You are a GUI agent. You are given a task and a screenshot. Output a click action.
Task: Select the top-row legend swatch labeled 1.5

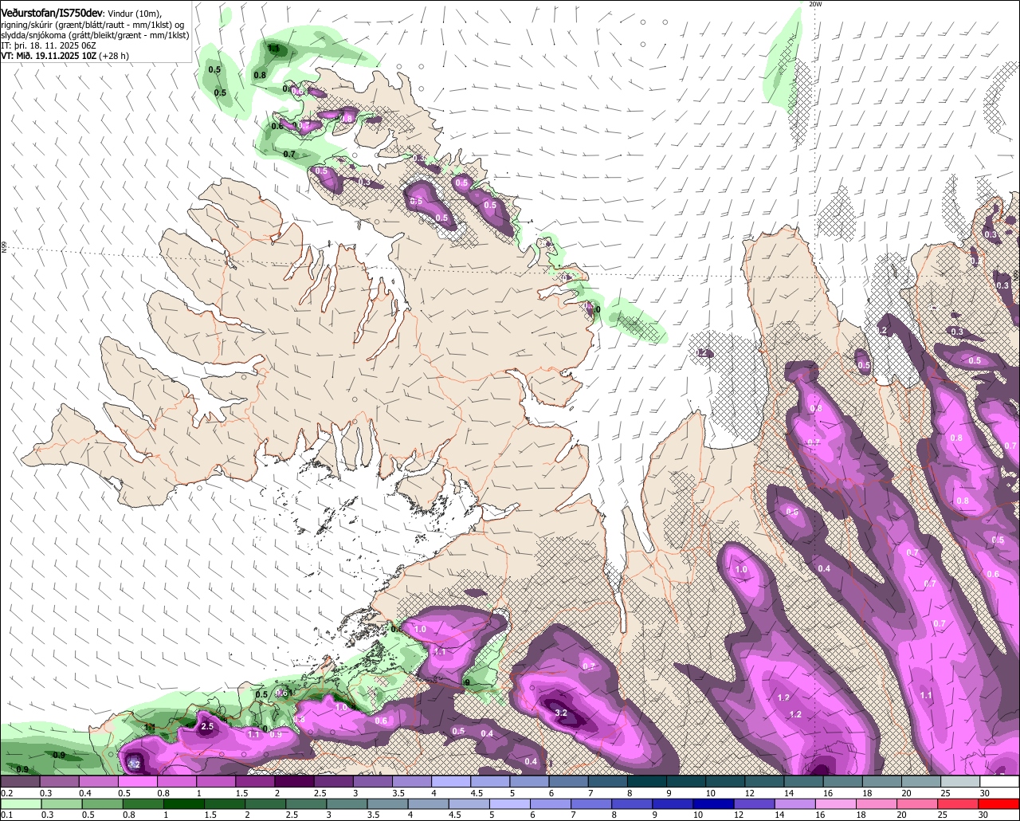255,782
